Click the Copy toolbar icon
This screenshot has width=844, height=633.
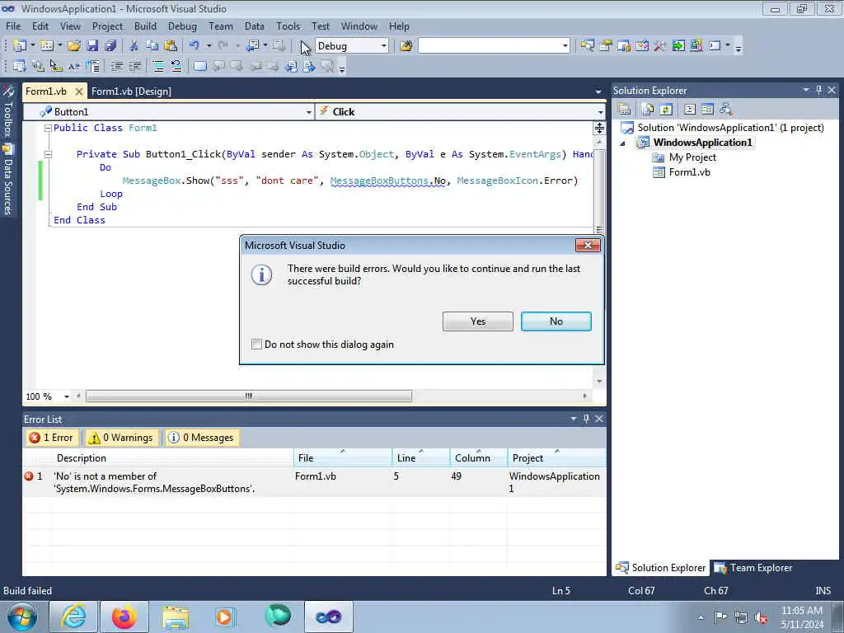pos(152,46)
